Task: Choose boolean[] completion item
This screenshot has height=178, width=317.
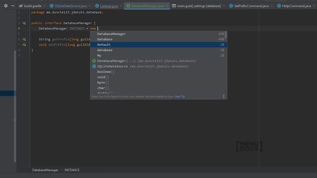Action: [x=158, y=72]
